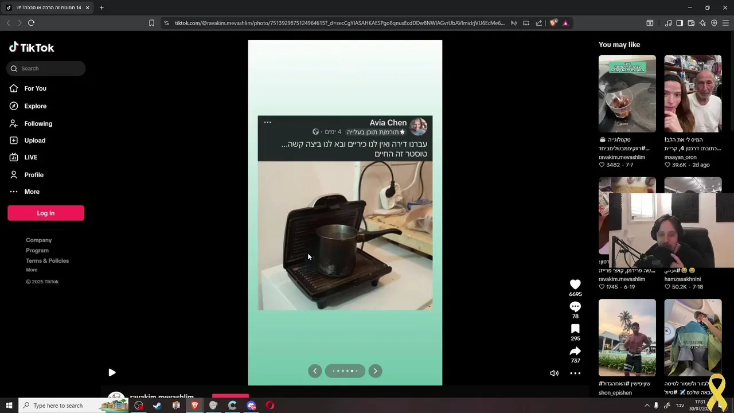Image resolution: width=734 pixels, height=413 pixels.
Task: Open comments via the speech-bubble icon
Action: (x=575, y=306)
